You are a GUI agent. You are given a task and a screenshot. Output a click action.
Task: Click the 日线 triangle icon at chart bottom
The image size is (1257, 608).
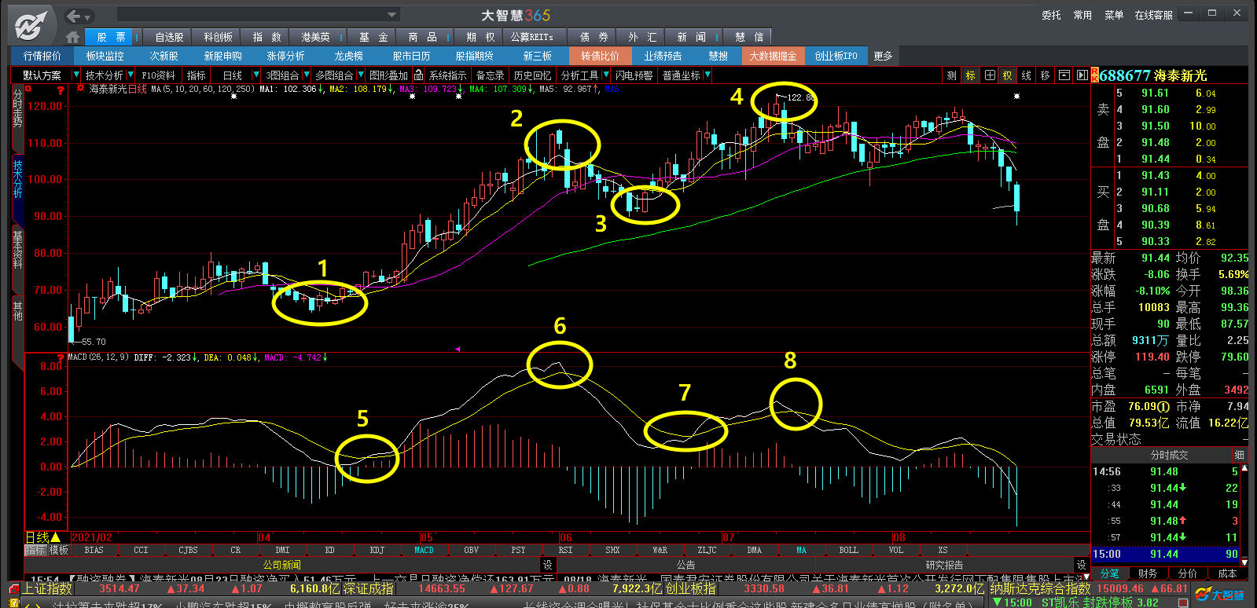pos(55,537)
